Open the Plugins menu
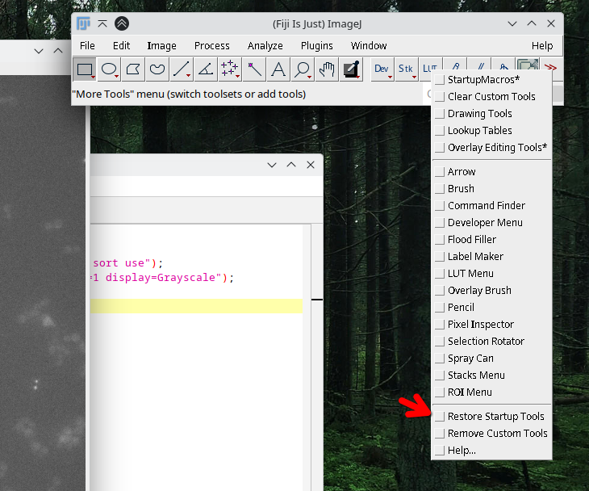This screenshot has height=491, width=589. point(316,46)
